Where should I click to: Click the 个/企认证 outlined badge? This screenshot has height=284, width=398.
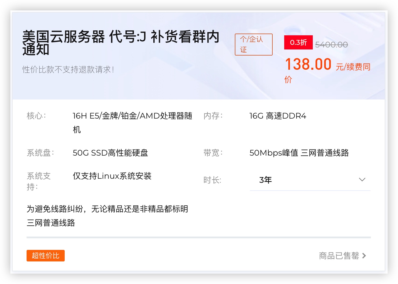tap(253, 45)
